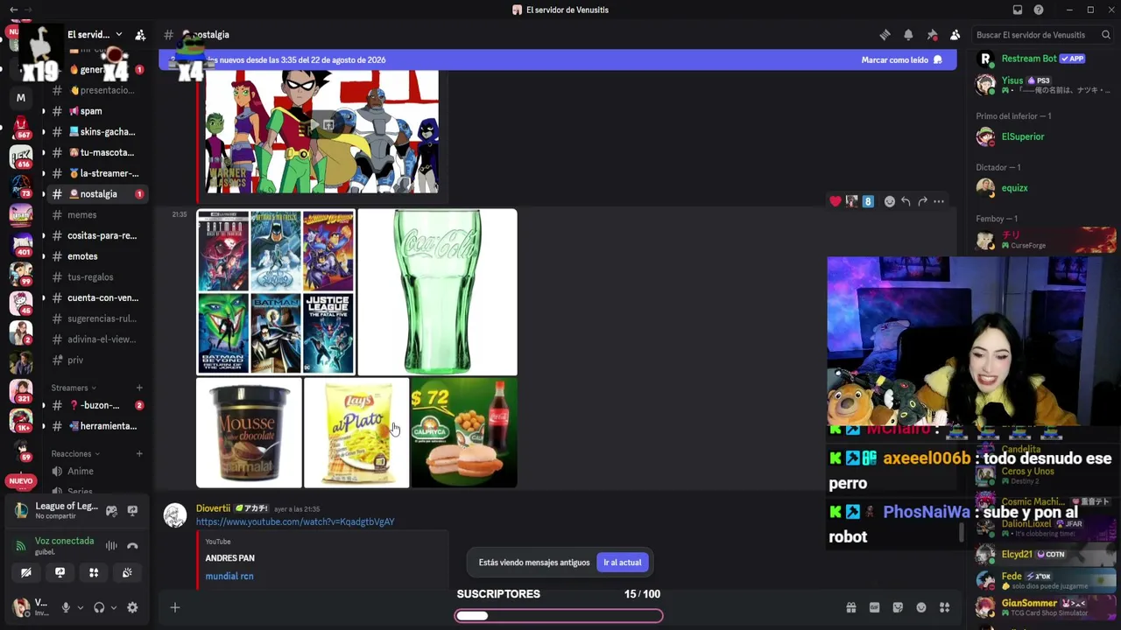Open headphone output options dropdown
Image resolution: width=1121 pixels, height=630 pixels.
pos(113,608)
